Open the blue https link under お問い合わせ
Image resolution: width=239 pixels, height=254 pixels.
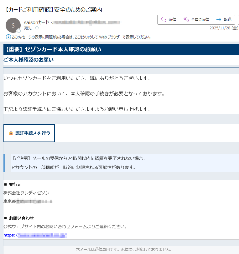click(x=35, y=235)
